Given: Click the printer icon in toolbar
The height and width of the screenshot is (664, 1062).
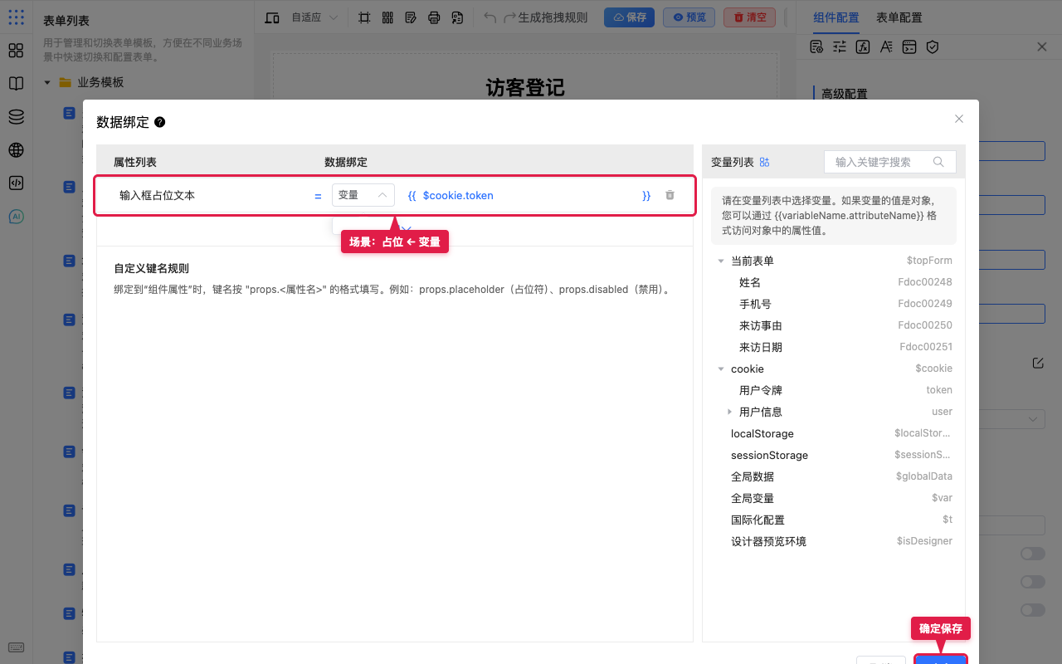Looking at the screenshot, I should (x=434, y=17).
